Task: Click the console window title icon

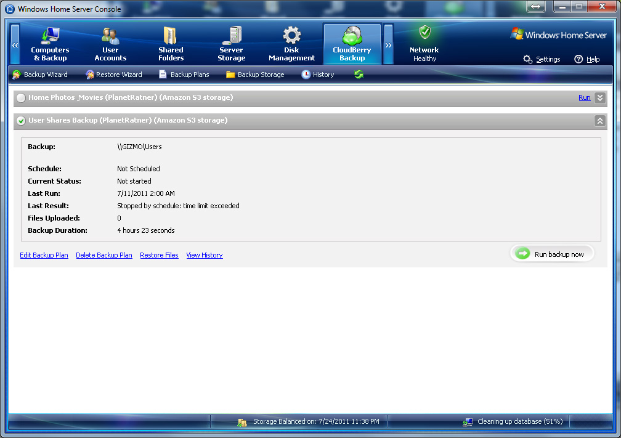Action: 10,9
